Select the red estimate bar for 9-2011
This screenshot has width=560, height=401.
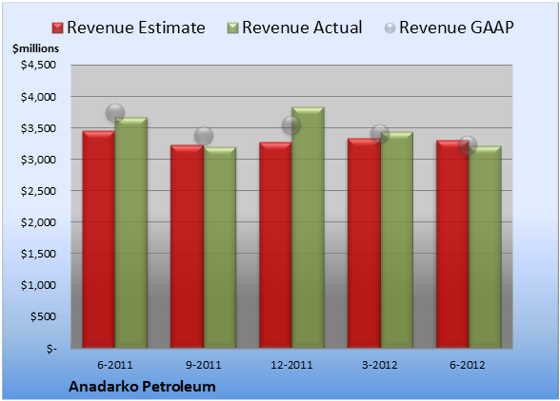pos(187,246)
